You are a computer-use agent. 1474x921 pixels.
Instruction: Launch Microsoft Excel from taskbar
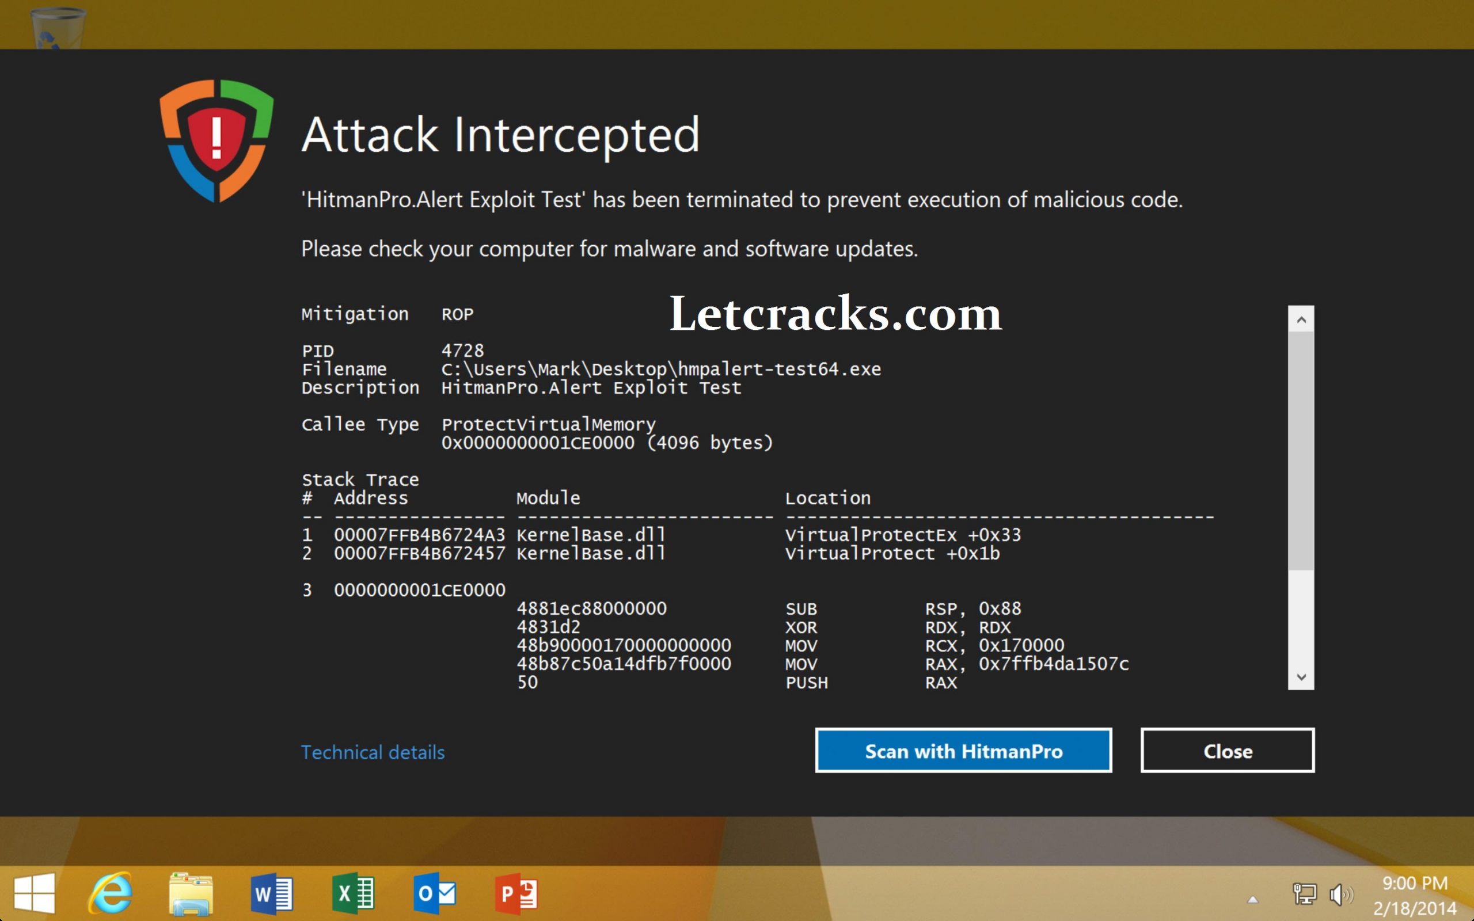(x=354, y=893)
